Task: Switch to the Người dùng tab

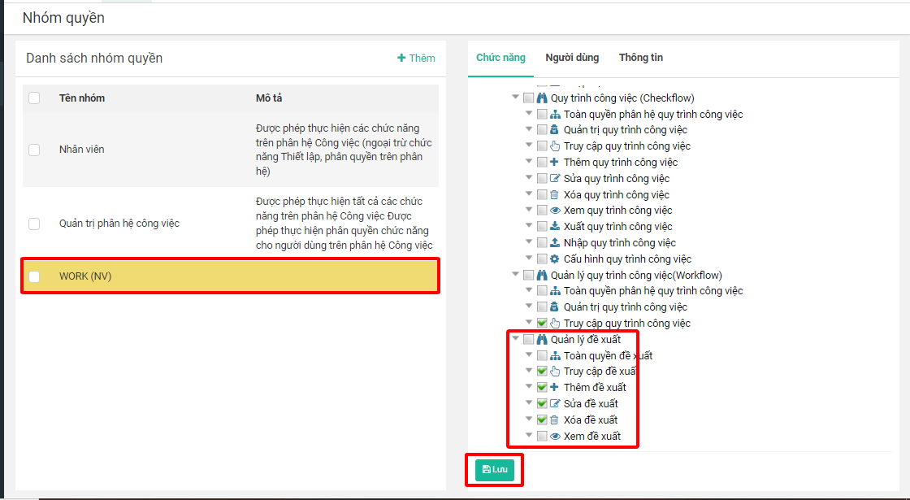Action: [572, 58]
